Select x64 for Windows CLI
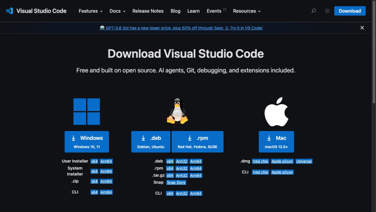The image size is (376, 212). (x=94, y=192)
